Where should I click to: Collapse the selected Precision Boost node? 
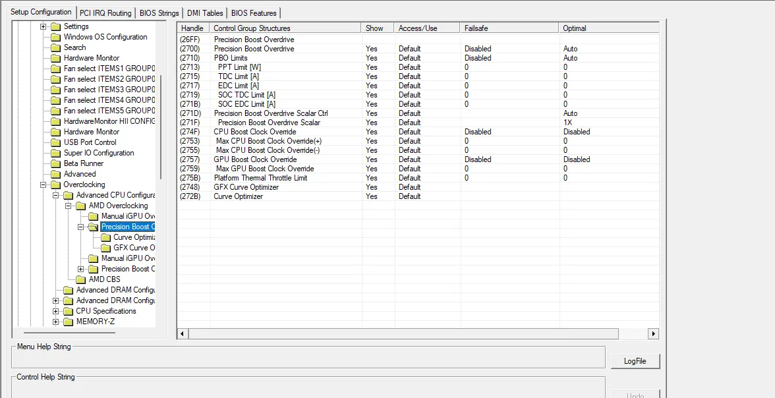[x=80, y=227]
